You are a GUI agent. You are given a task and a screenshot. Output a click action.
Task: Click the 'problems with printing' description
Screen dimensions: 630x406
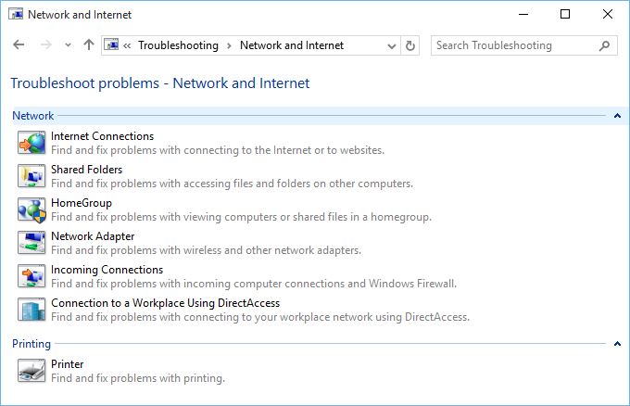pyautogui.click(x=138, y=378)
